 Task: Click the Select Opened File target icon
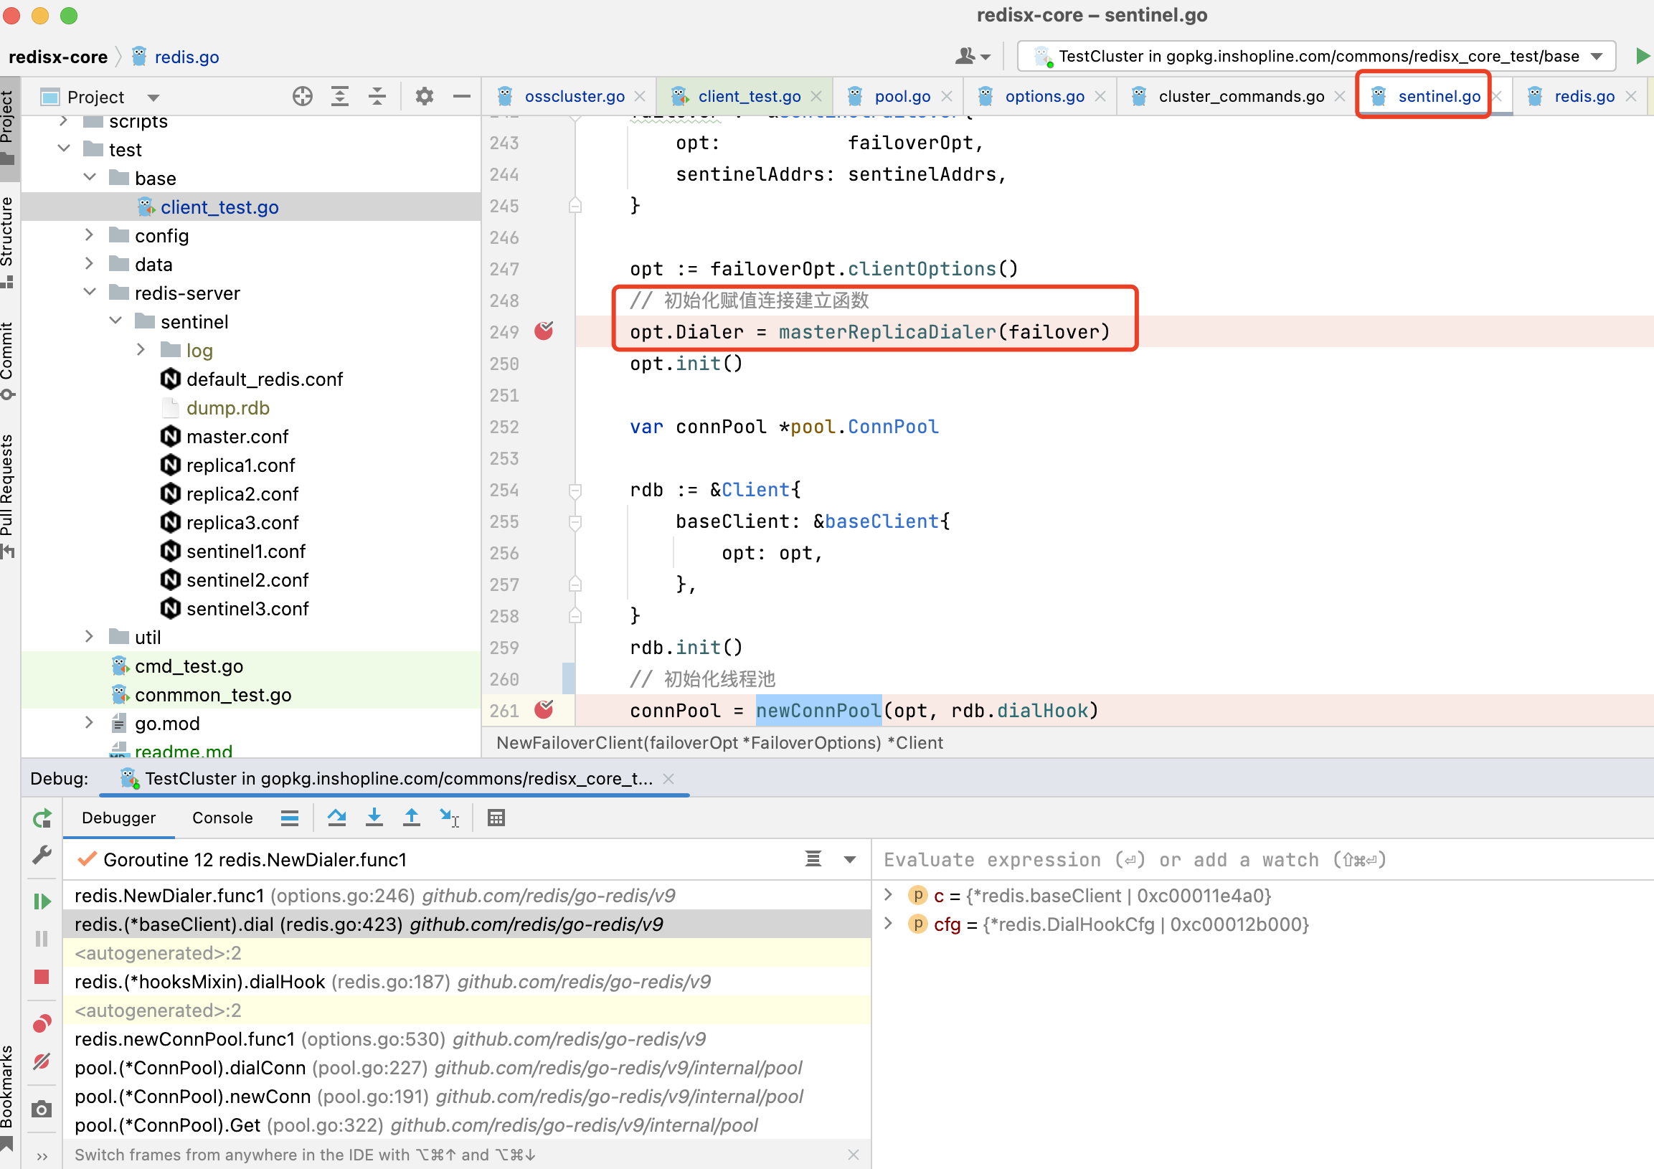pyautogui.click(x=303, y=97)
